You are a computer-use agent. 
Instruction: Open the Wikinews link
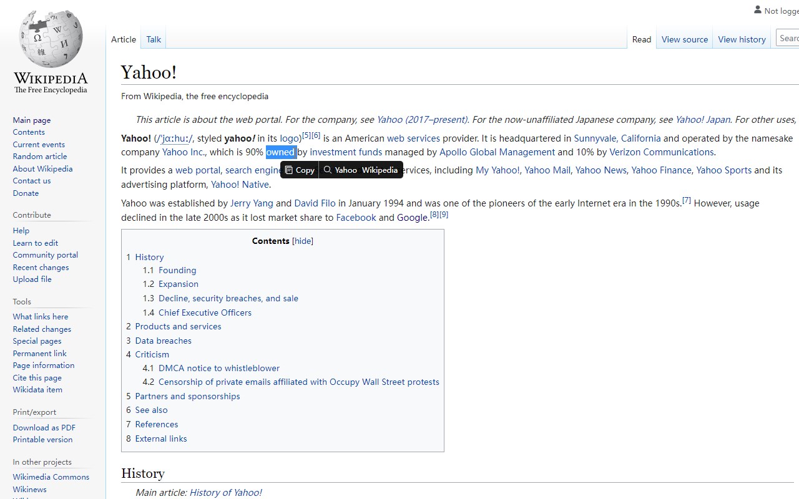click(x=29, y=490)
